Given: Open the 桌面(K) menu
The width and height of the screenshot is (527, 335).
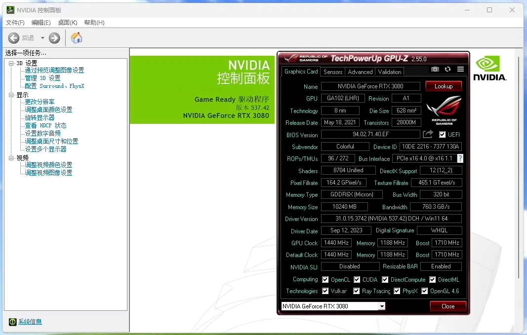Looking at the screenshot, I should tap(68, 23).
